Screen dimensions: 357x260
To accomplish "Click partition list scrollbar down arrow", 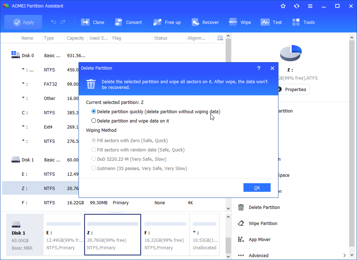I will point(228,208).
